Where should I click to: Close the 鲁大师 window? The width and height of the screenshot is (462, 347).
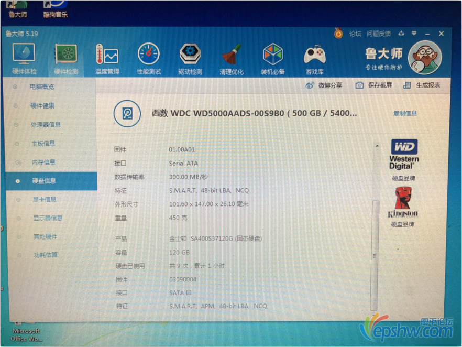[441, 34]
